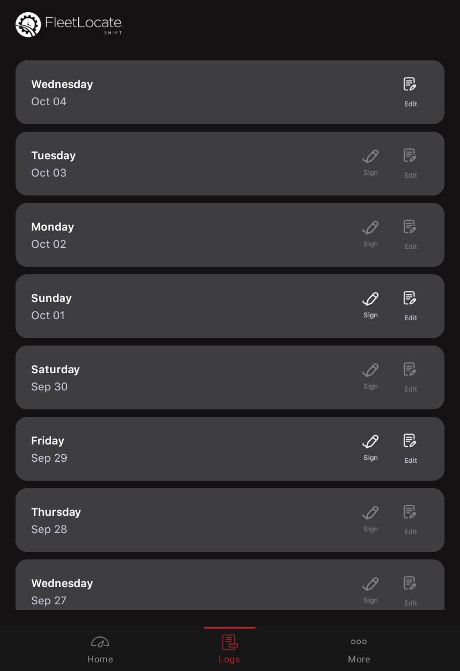Edit the Saturday Sep 30 log
The width and height of the screenshot is (460, 671).
[x=410, y=377]
